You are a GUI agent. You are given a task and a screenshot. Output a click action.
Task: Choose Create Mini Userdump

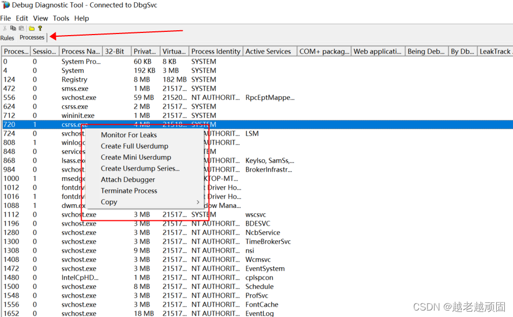coord(136,157)
